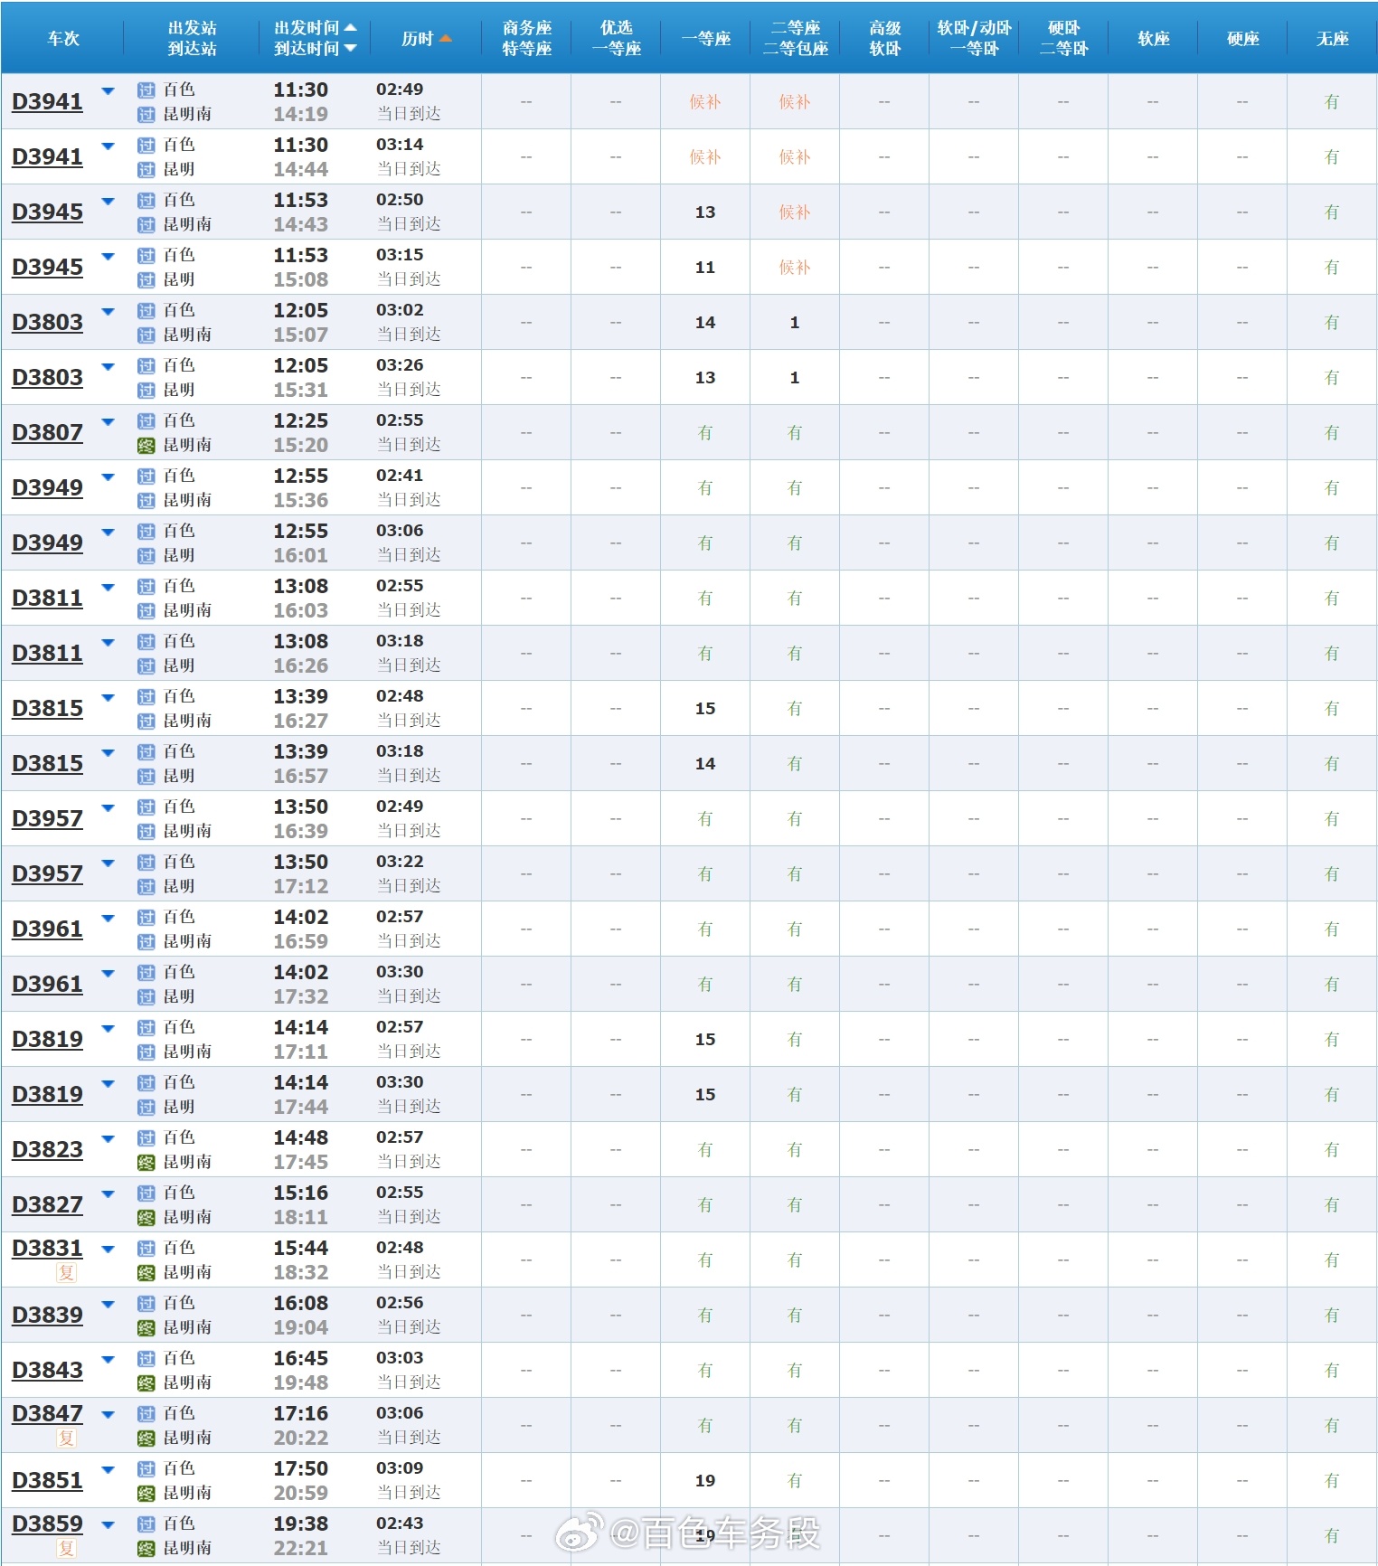1378x1566 pixels.
Task: Sort by departure time ascending arrow
Action: tap(351, 28)
